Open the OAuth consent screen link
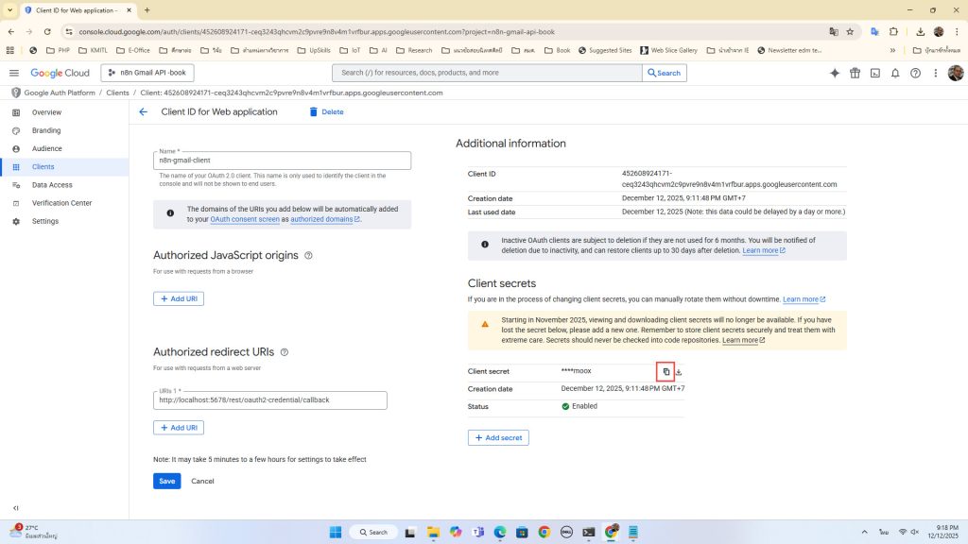This screenshot has height=544, width=968. (245, 219)
